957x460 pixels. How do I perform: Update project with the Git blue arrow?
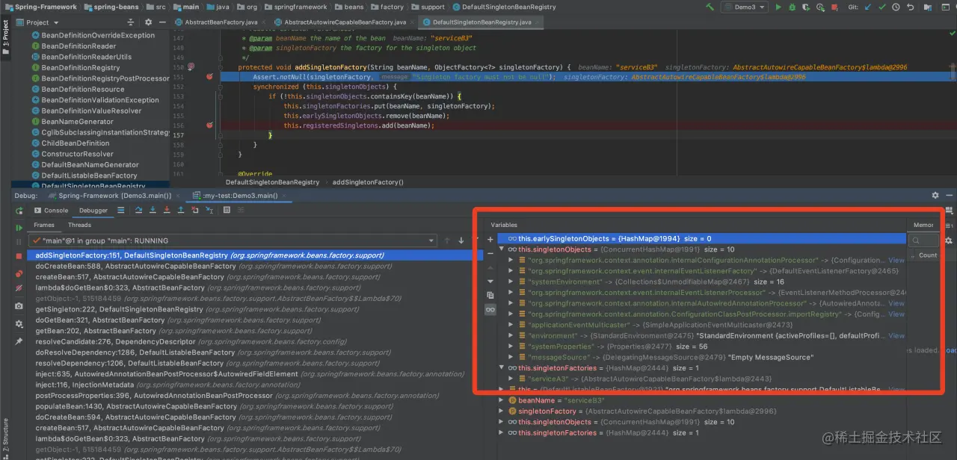[868, 7]
